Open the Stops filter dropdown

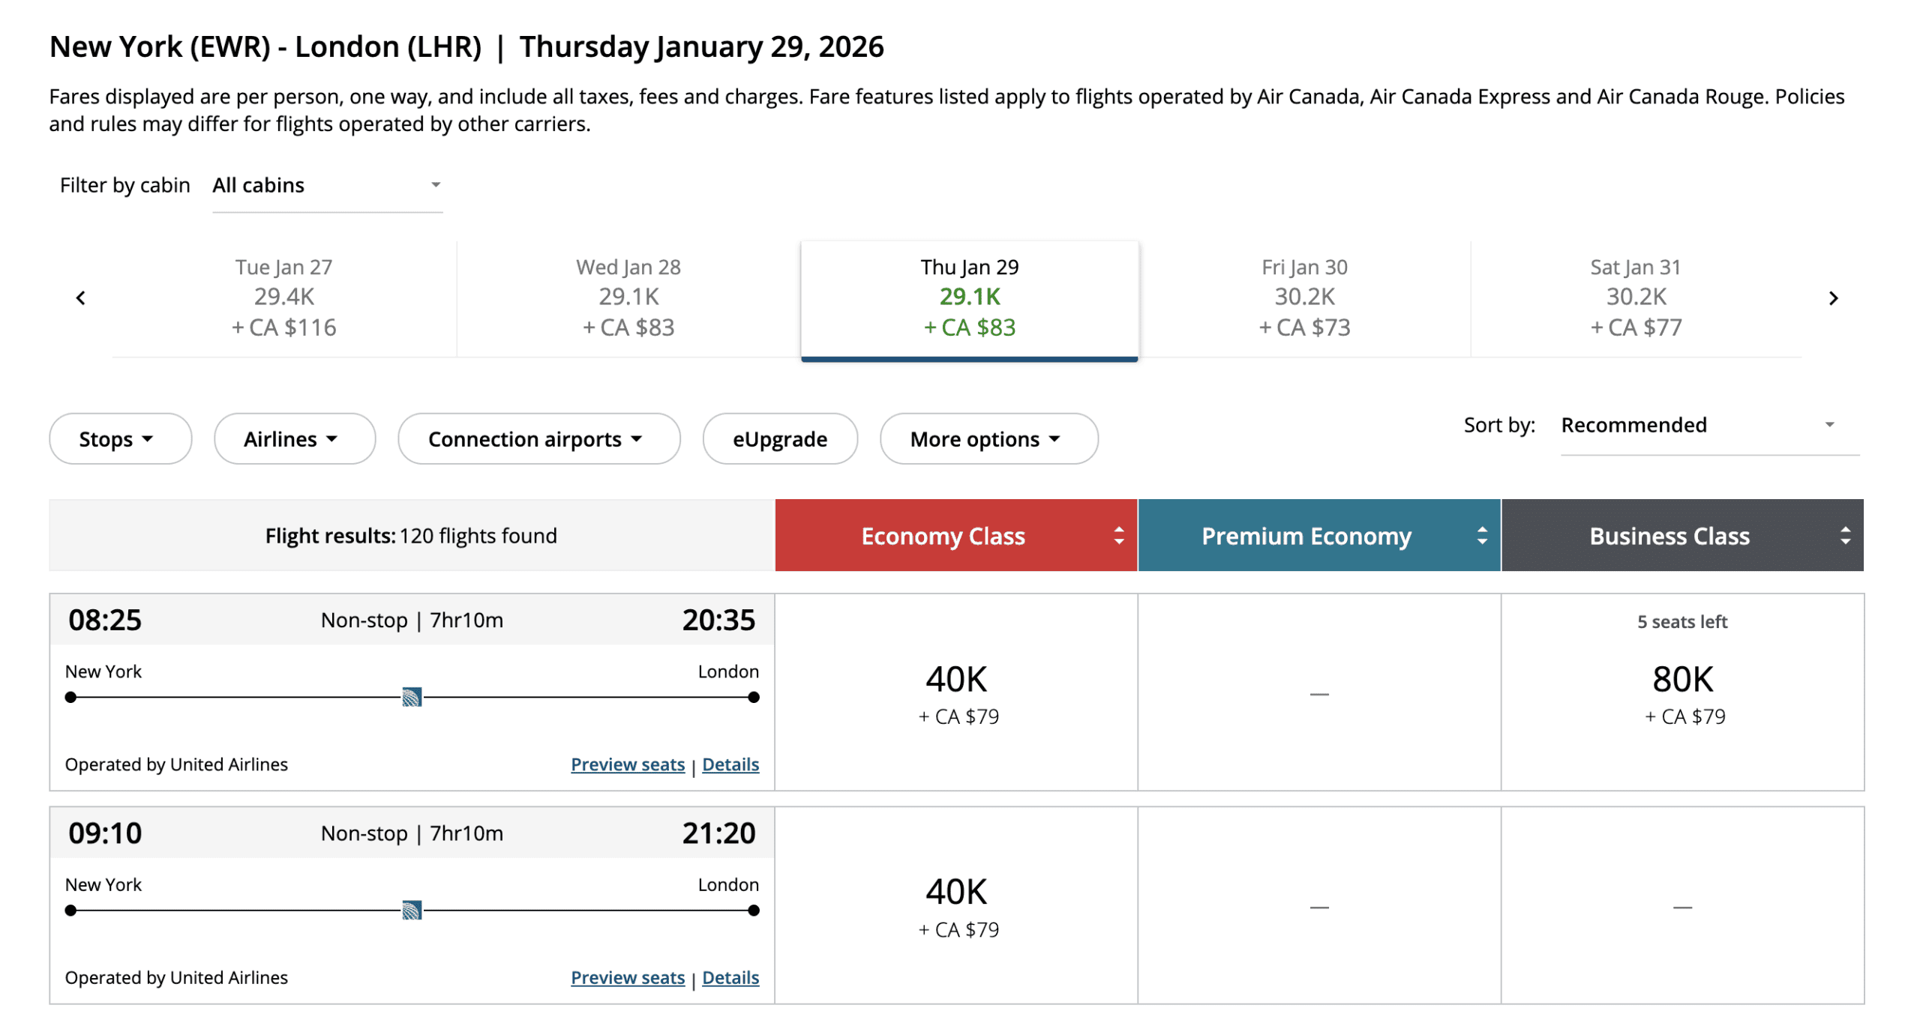tap(120, 438)
